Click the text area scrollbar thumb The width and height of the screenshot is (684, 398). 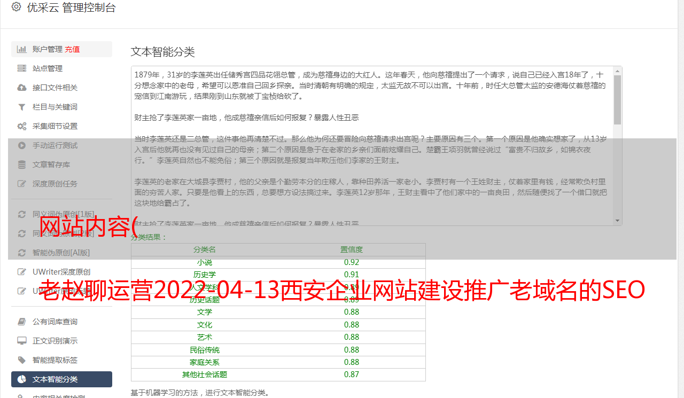click(618, 100)
